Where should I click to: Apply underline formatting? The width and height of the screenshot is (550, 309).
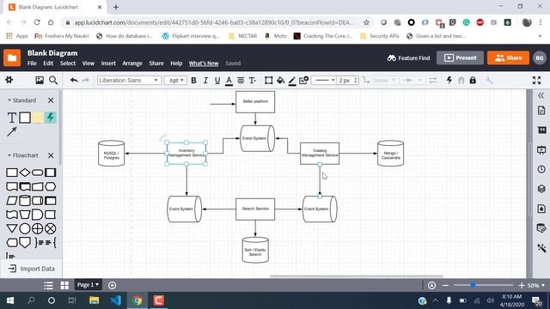click(217, 81)
